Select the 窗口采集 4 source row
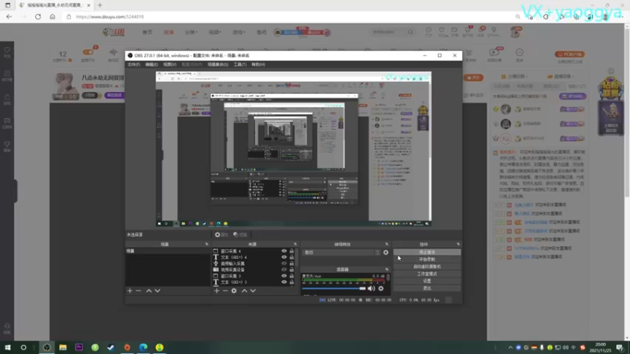The height and width of the screenshot is (354, 630). (254, 251)
